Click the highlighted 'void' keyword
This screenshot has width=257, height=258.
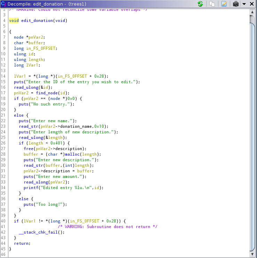[14, 21]
